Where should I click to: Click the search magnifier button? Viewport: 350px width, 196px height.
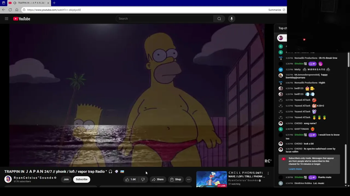(x=219, y=19)
